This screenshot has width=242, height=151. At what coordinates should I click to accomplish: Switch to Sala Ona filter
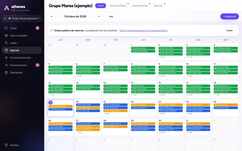tap(158, 5)
